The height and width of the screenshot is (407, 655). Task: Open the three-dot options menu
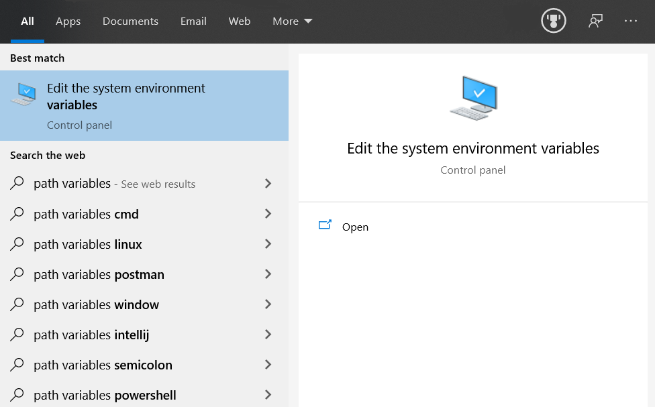click(631, 21)
